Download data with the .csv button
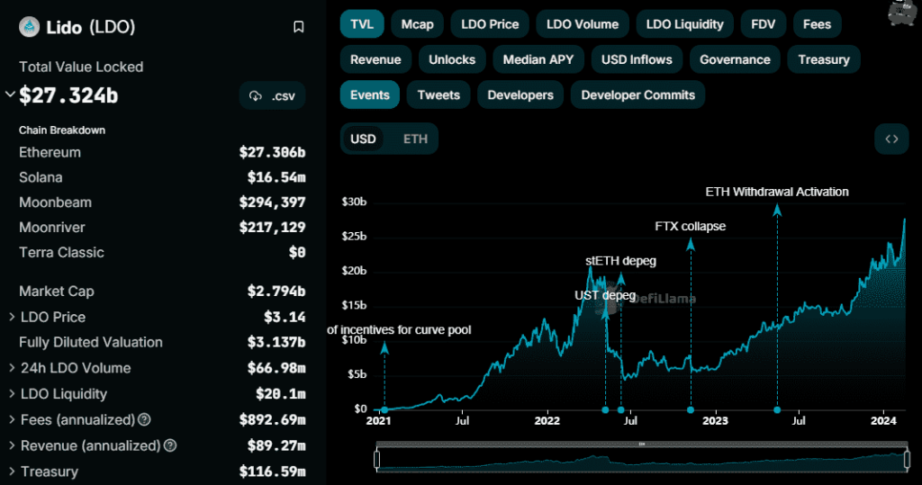922x485 pixels. [x=273, y=95]
